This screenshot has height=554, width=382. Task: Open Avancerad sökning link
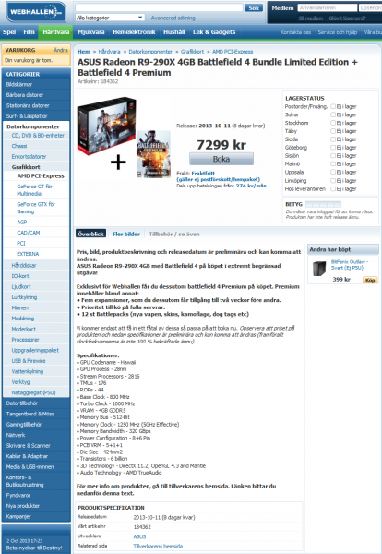pos(173,18)
